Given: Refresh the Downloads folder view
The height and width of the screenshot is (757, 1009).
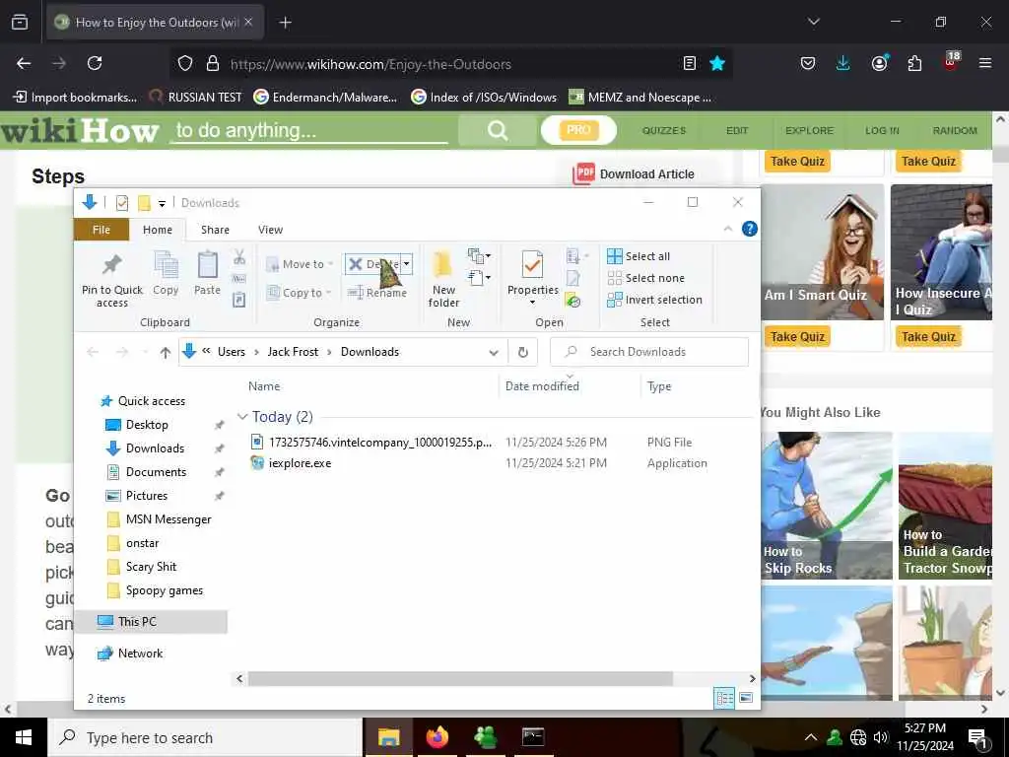Looking at the screenshot, I should (x=523, y=352).
